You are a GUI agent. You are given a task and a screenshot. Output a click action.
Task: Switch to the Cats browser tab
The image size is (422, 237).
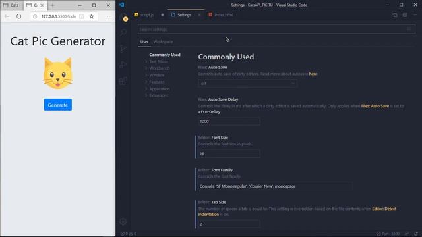coord(12,5)
